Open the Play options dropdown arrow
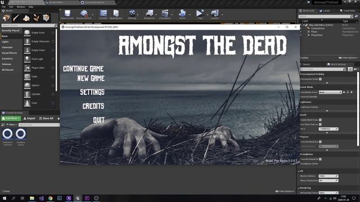Viewport: 360px width, 202px height. pos(208,15)
